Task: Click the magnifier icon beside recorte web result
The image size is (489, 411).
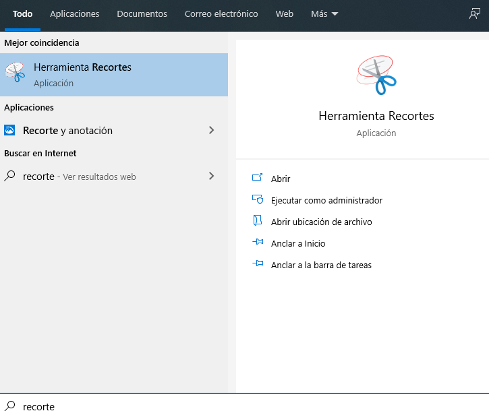Action: 9,176
